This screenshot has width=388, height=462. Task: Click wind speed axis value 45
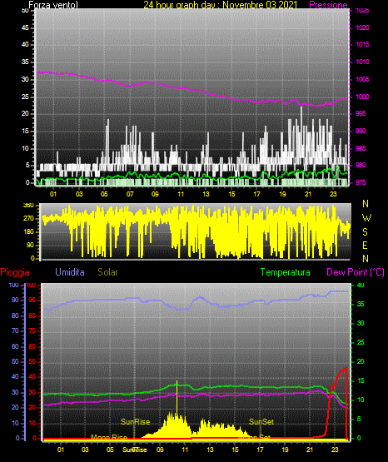[25, 27]
